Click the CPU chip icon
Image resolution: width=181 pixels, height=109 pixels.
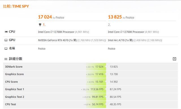[6, 32]
